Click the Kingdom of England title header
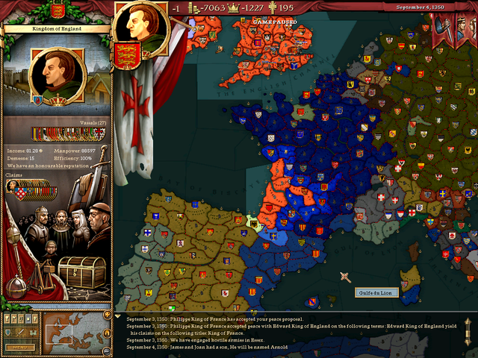478x358 pixels. [57, 29]
